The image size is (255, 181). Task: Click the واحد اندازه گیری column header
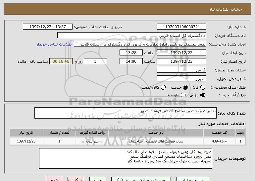click(92, 133)
